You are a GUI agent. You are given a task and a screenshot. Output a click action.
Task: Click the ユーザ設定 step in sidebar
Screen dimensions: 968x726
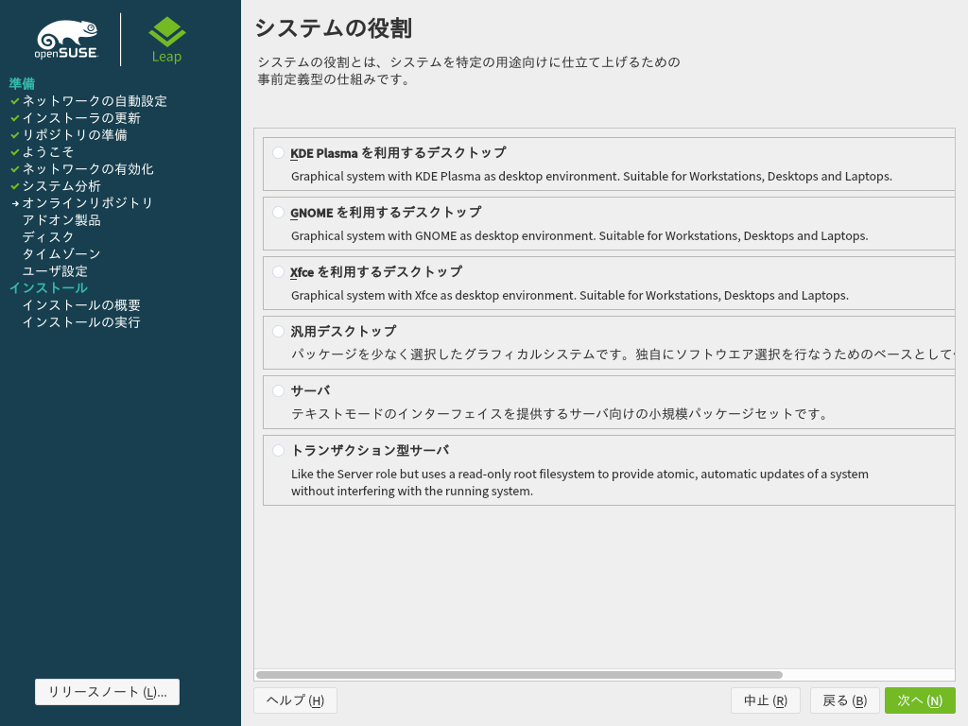55,271
